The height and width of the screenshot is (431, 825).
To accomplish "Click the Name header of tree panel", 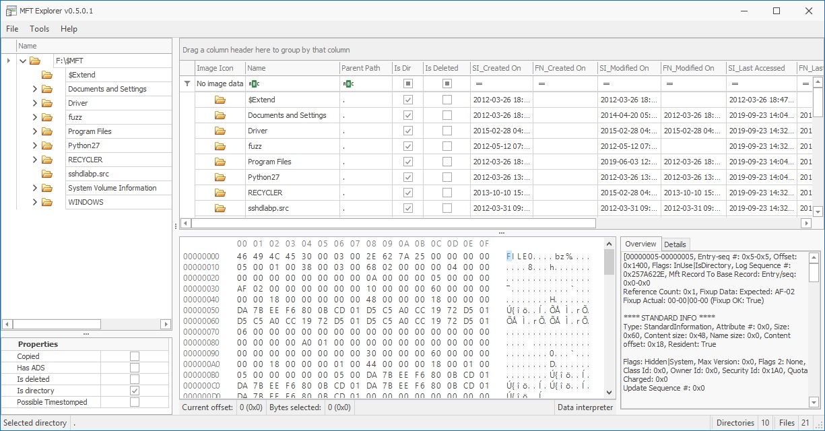I will [94, 46].
